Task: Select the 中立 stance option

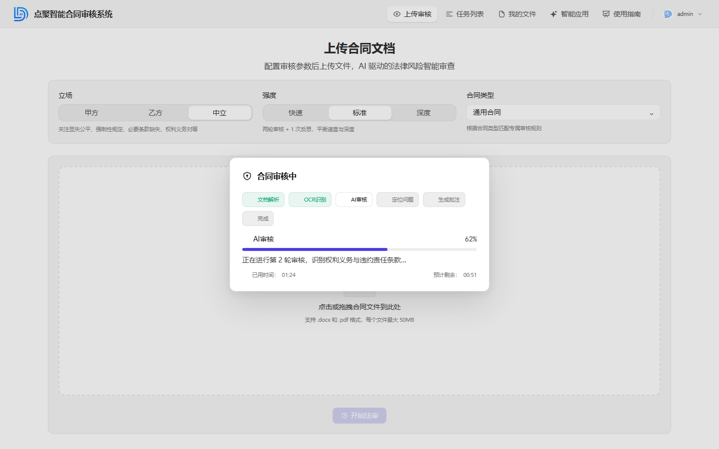Action: tap(220, 113)
